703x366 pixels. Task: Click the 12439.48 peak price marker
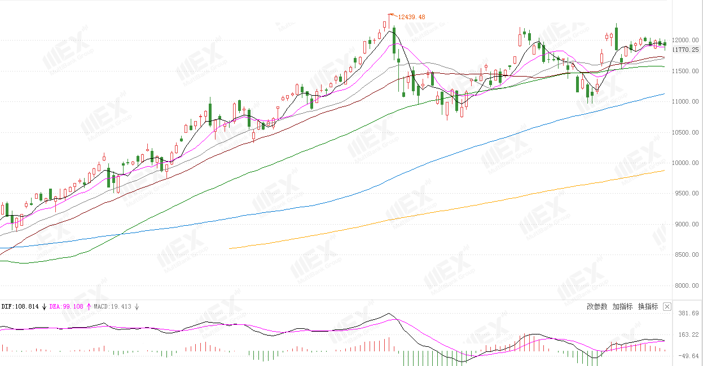412,17
